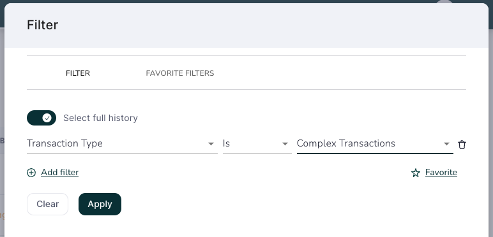493x237 pixels.
Task: Click the arrow of the Transaction Type combo box
Action: (211, 144)
